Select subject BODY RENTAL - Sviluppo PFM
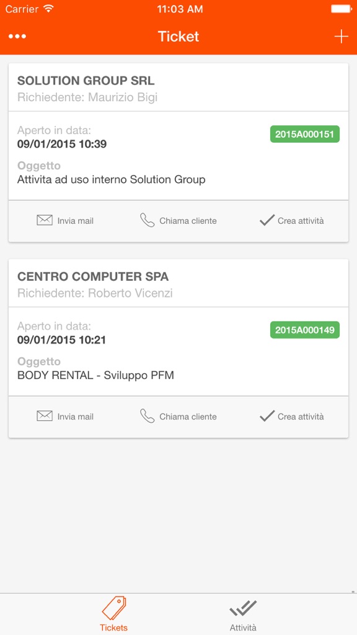 point(95,375)
